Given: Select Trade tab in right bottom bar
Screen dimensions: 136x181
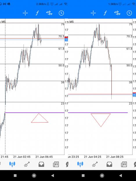Looking at the screenshot, I should [x=95, y=164].
